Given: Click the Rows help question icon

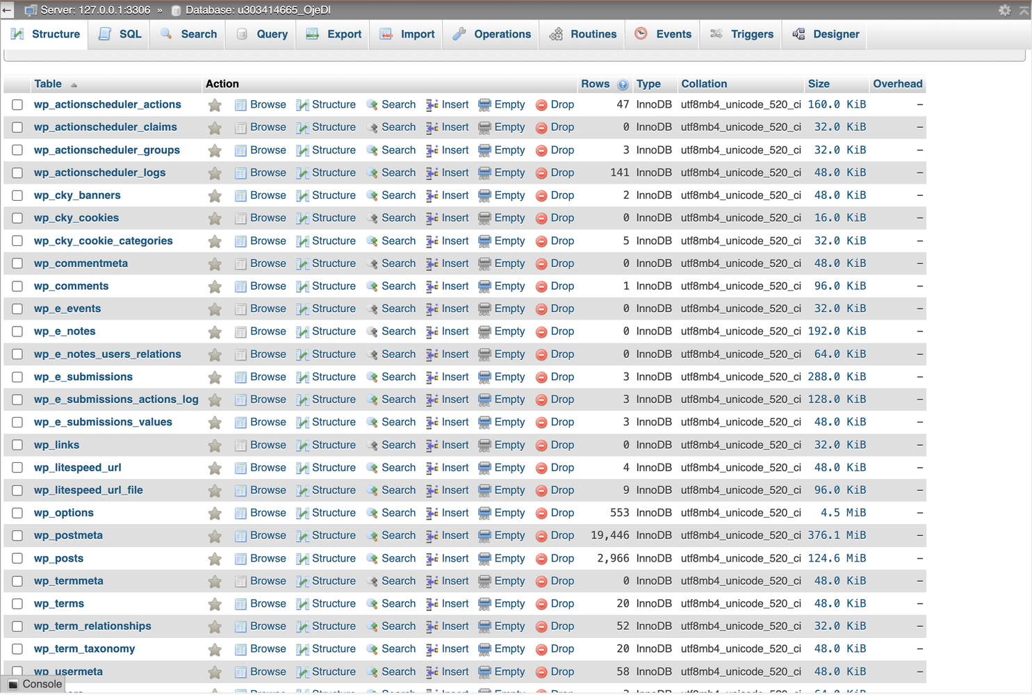Looking at the screenshot, I should point(623,85).
